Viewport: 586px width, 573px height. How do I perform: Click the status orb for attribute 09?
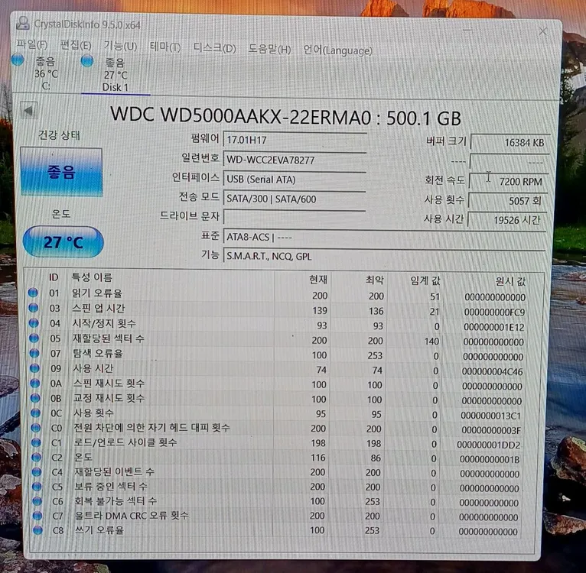(34, 368)
